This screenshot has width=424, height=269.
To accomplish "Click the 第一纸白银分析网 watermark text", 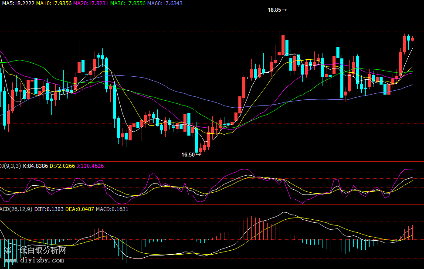I will (x=35, y=251).
